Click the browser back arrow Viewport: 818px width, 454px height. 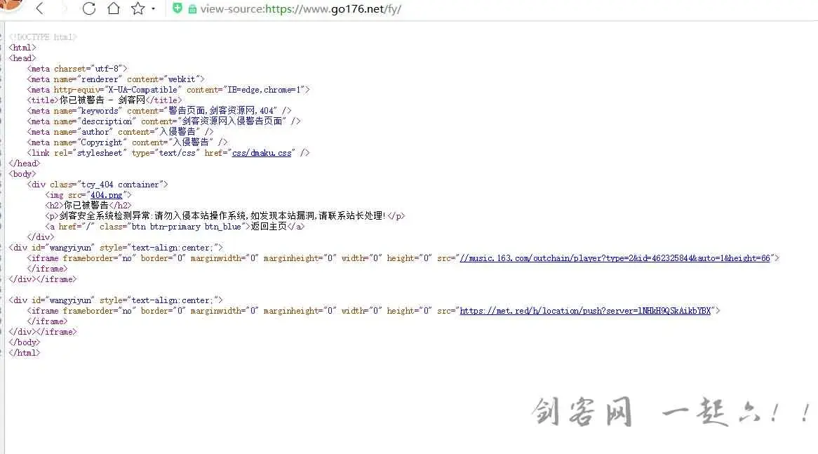point(40,8)
